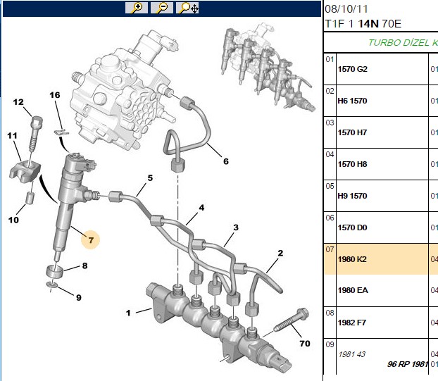438x381 pixels.
Task: Click row index 09 in parts table
Action: [x=330, y=344]
